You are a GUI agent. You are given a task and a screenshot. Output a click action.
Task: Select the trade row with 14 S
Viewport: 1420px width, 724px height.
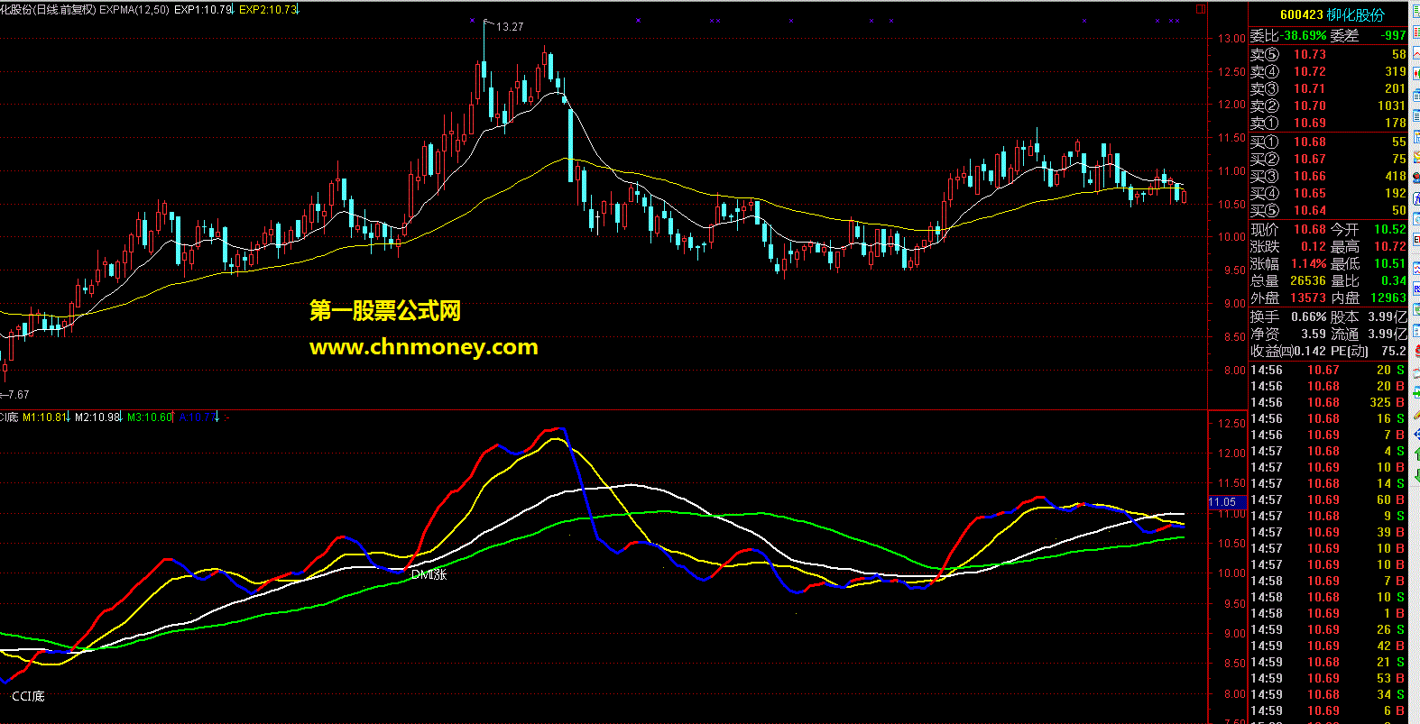click(x=1328, y=483)
